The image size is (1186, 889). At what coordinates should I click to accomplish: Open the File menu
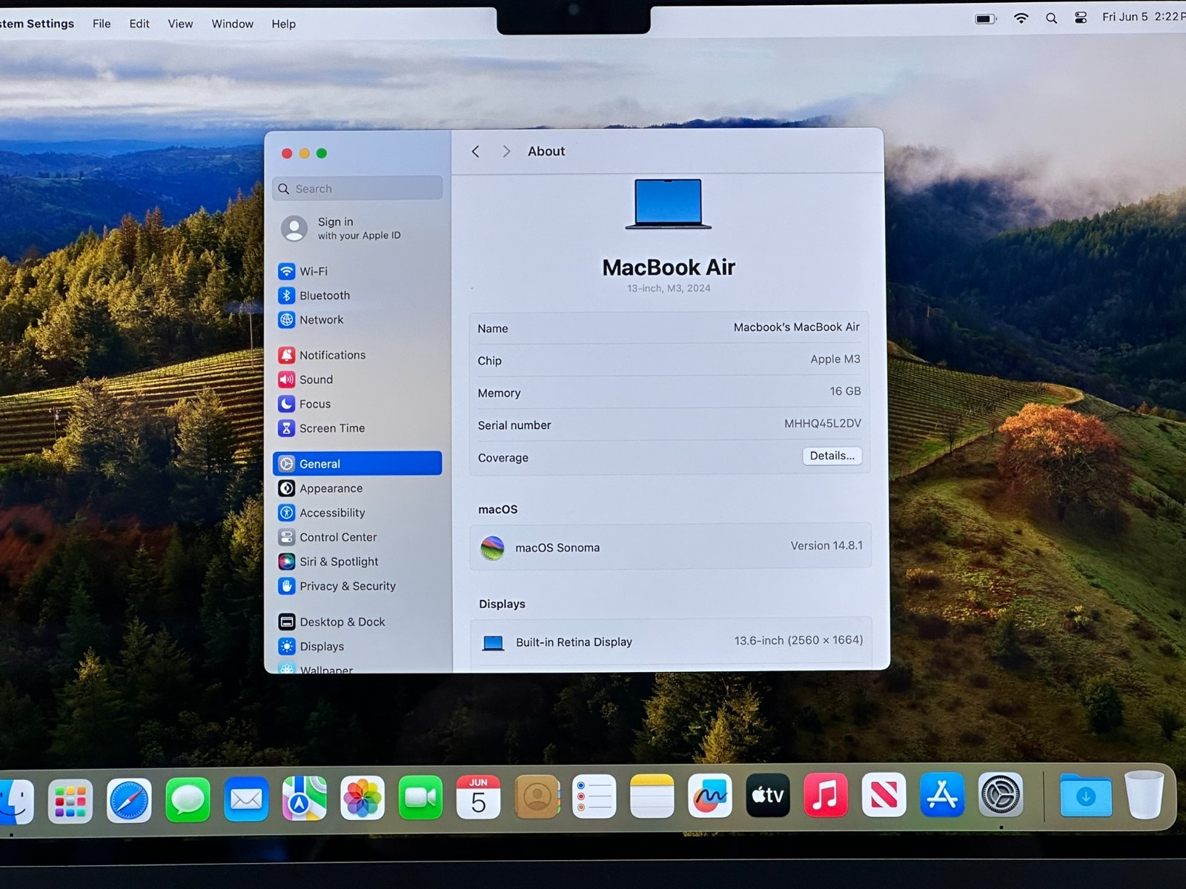[x=102, y=24]
